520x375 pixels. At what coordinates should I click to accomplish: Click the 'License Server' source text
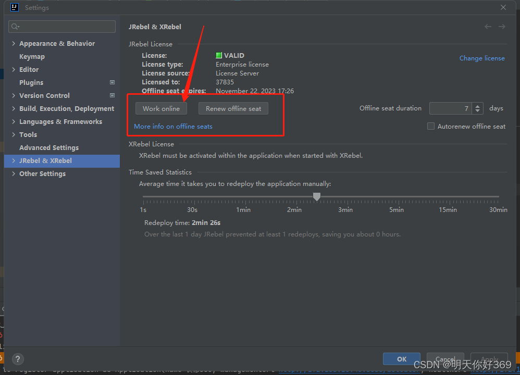pyautogui.click(x=237, y=73)
